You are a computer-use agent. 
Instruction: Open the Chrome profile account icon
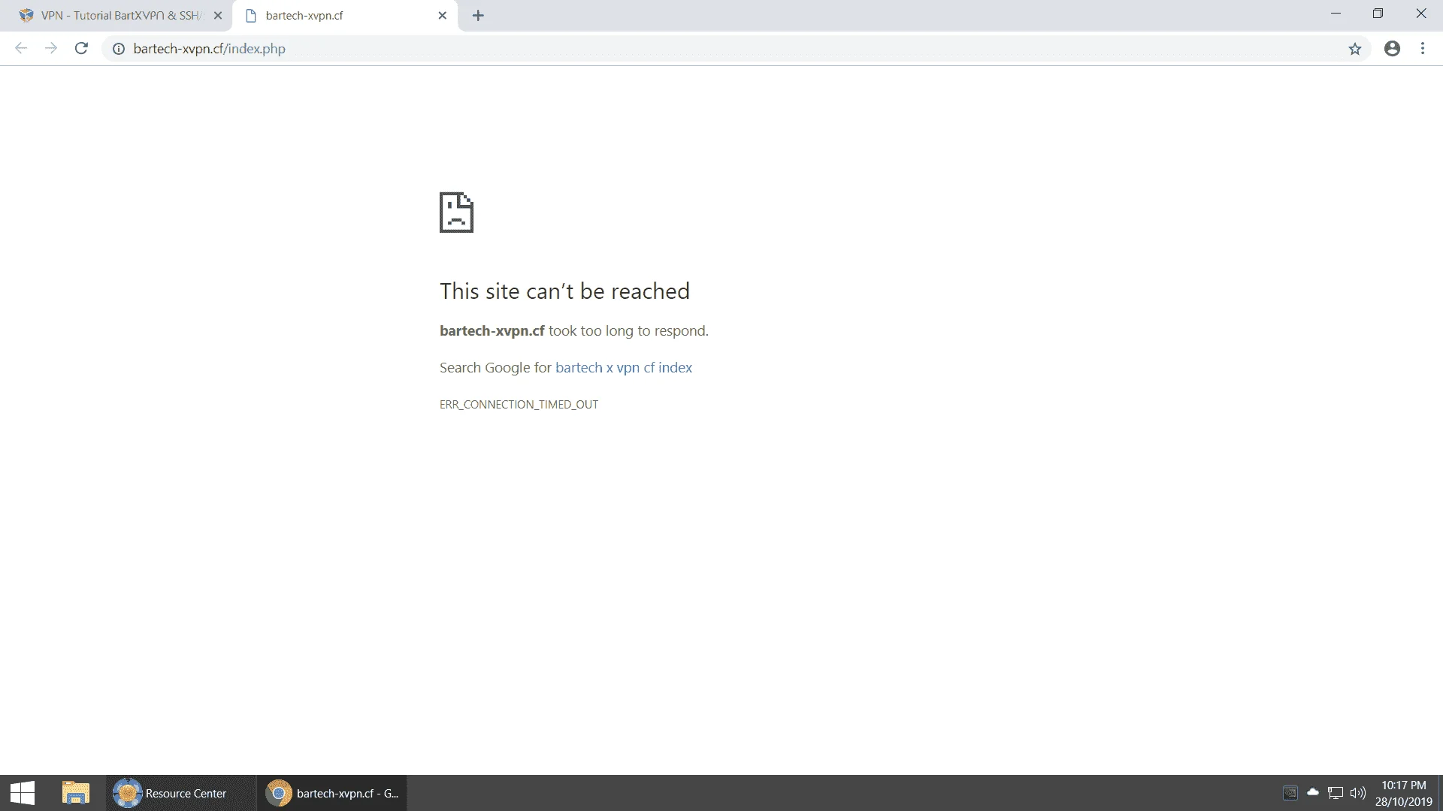click(1392, 49)
